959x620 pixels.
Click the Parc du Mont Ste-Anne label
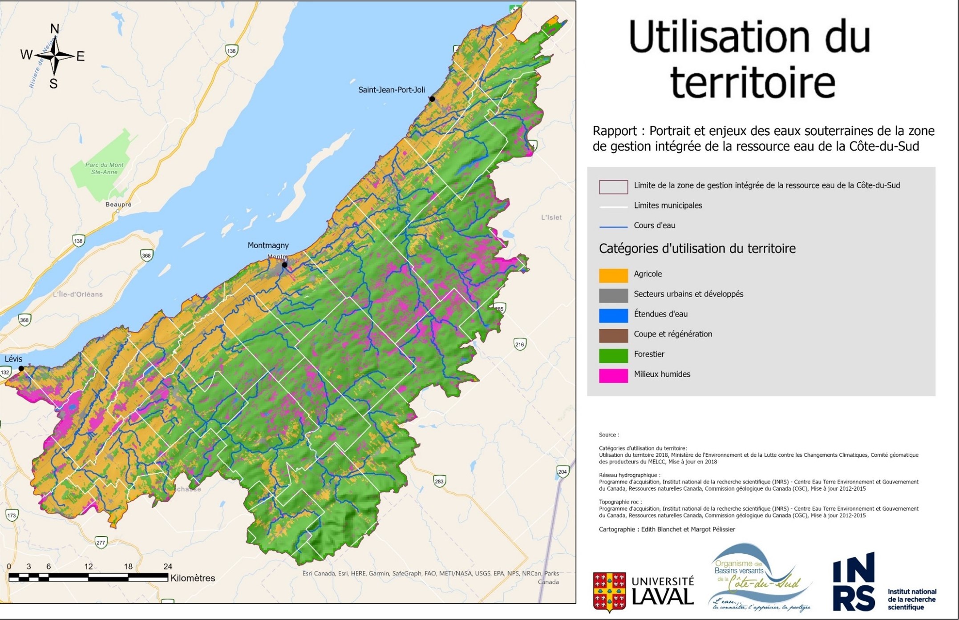tap(104, 168)
